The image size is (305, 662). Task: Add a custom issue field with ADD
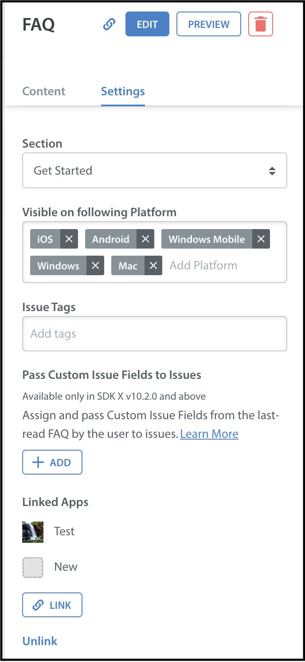[x=52, y=462]
